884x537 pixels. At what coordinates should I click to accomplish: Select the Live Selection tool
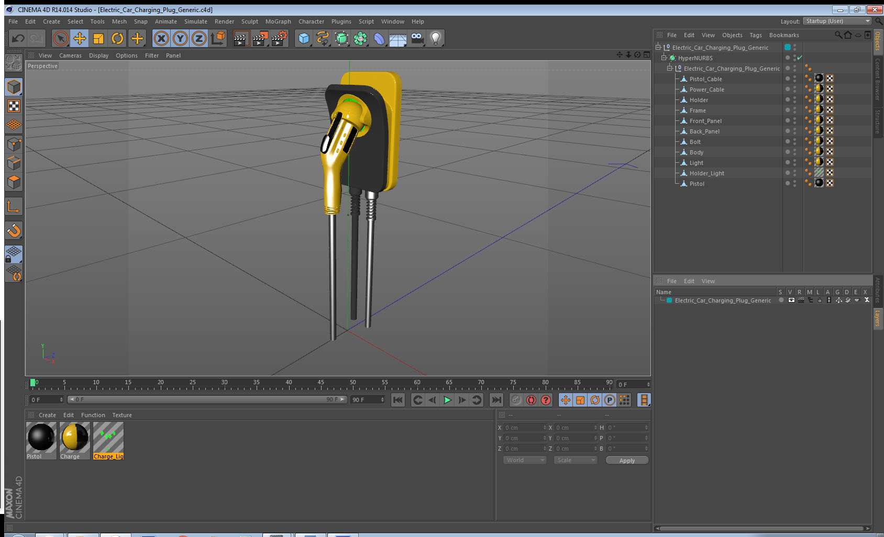[61, 38]
